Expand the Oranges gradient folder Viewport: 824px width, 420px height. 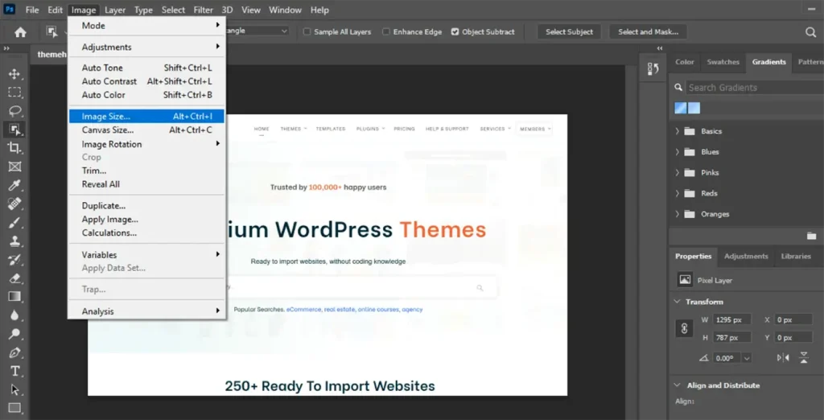coord(678,214)
